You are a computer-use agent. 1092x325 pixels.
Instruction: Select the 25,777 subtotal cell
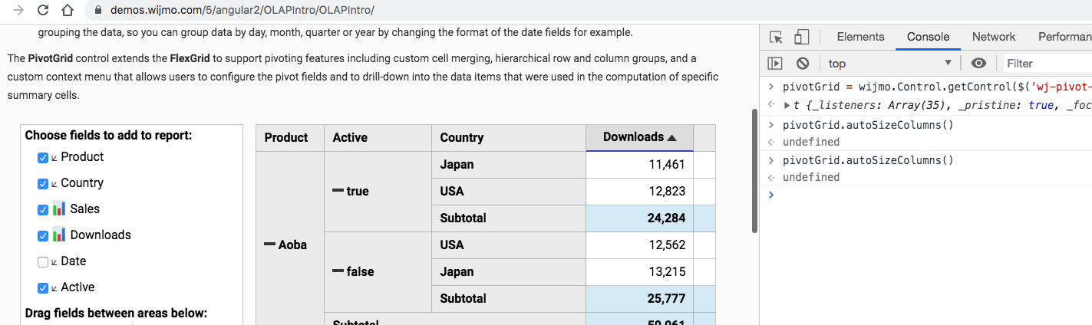(x=639, y=299)
